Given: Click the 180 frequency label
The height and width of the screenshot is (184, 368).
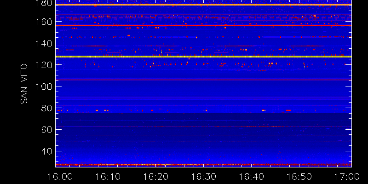Looking at the screenshot, I should pyautogui.click(x=43, y=3).
